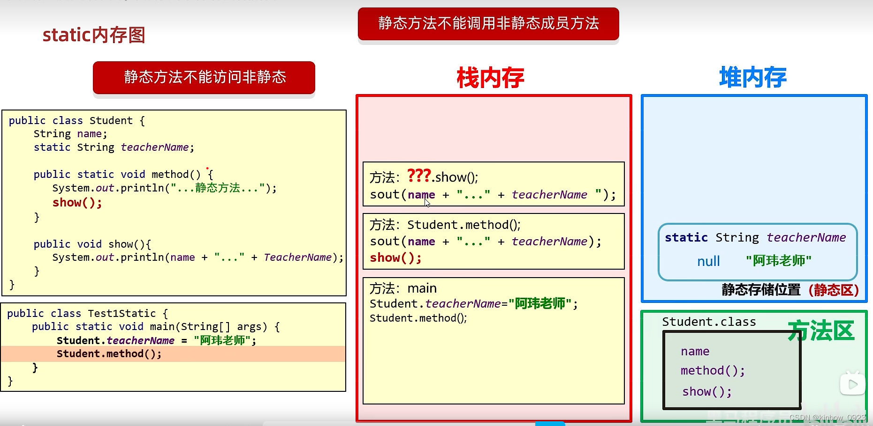This screenshot has width=873, height=426.
Task: Click the main(String[] args) declaration line
Action: [156, 327]
